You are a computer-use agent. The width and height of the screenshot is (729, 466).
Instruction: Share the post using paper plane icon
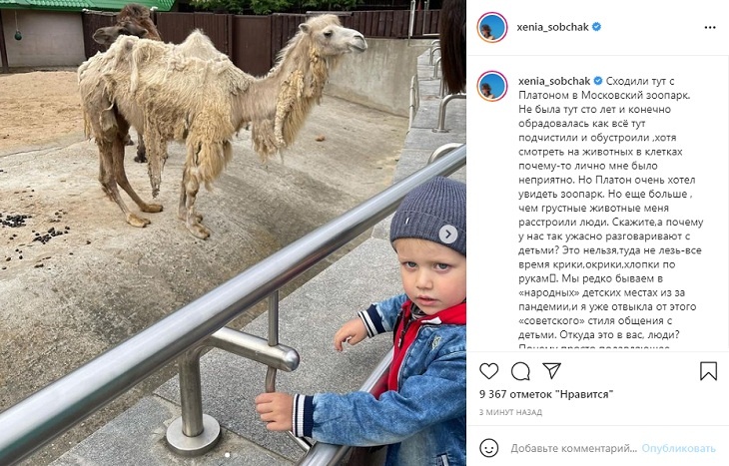551,371
